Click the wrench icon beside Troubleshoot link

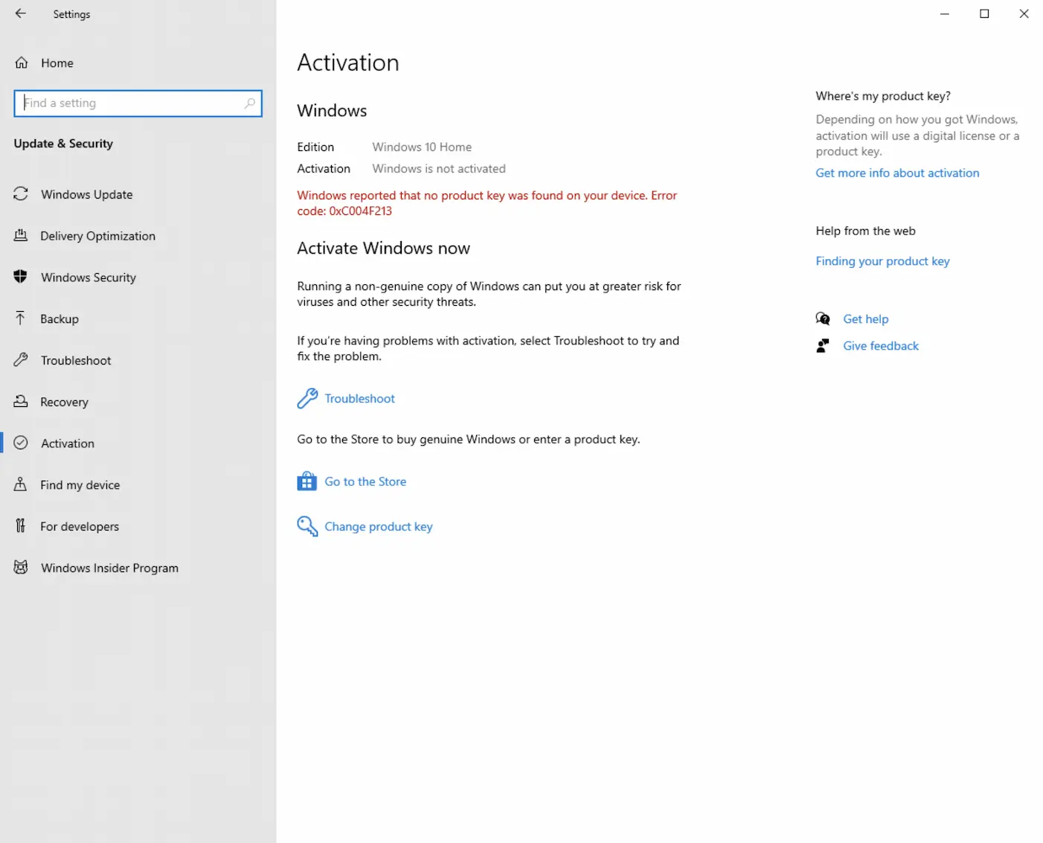click(x=307, y=399)
